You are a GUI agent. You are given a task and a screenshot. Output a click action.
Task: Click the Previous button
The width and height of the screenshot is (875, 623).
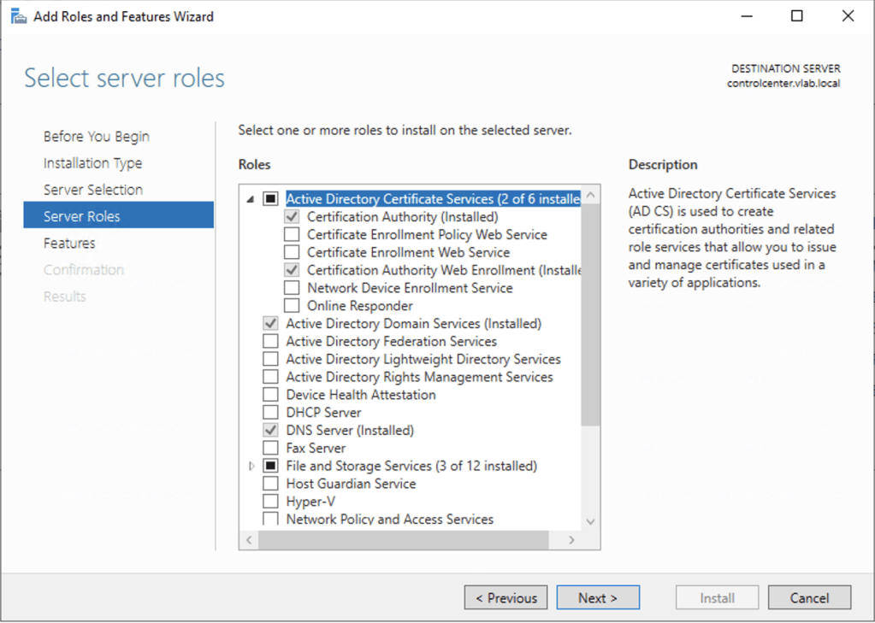point(505,598)
